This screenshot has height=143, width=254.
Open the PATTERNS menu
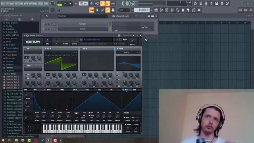(19, 4)
